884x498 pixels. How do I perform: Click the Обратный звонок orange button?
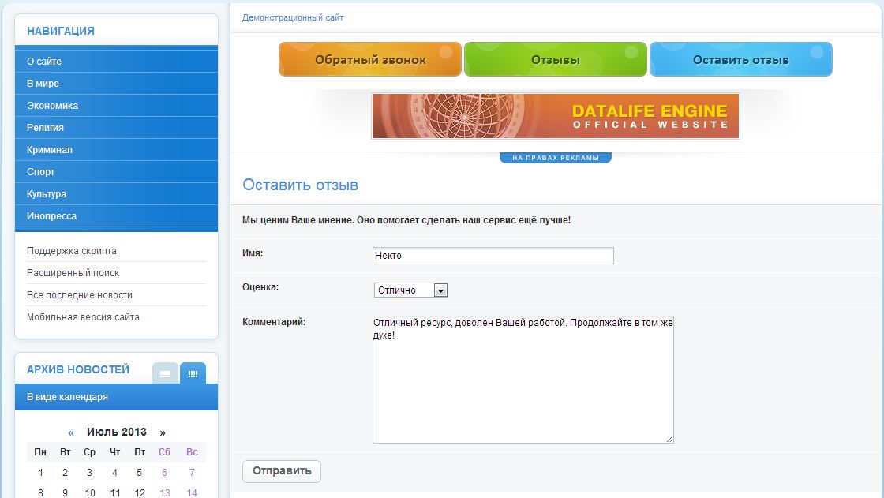(x=370, y=60)
